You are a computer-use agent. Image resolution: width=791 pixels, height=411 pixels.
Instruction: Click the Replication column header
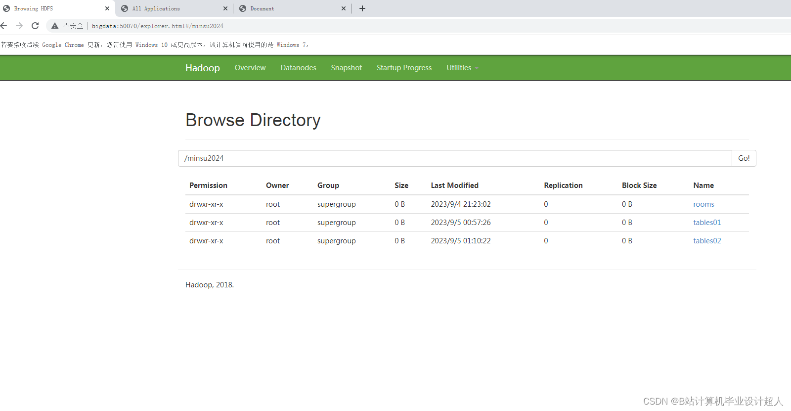click(x=563, y=185)
